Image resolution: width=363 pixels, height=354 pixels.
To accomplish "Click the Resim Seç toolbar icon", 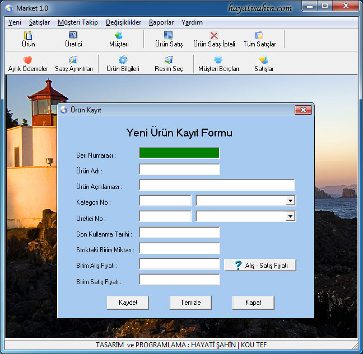I will click(x=169, y=60).
